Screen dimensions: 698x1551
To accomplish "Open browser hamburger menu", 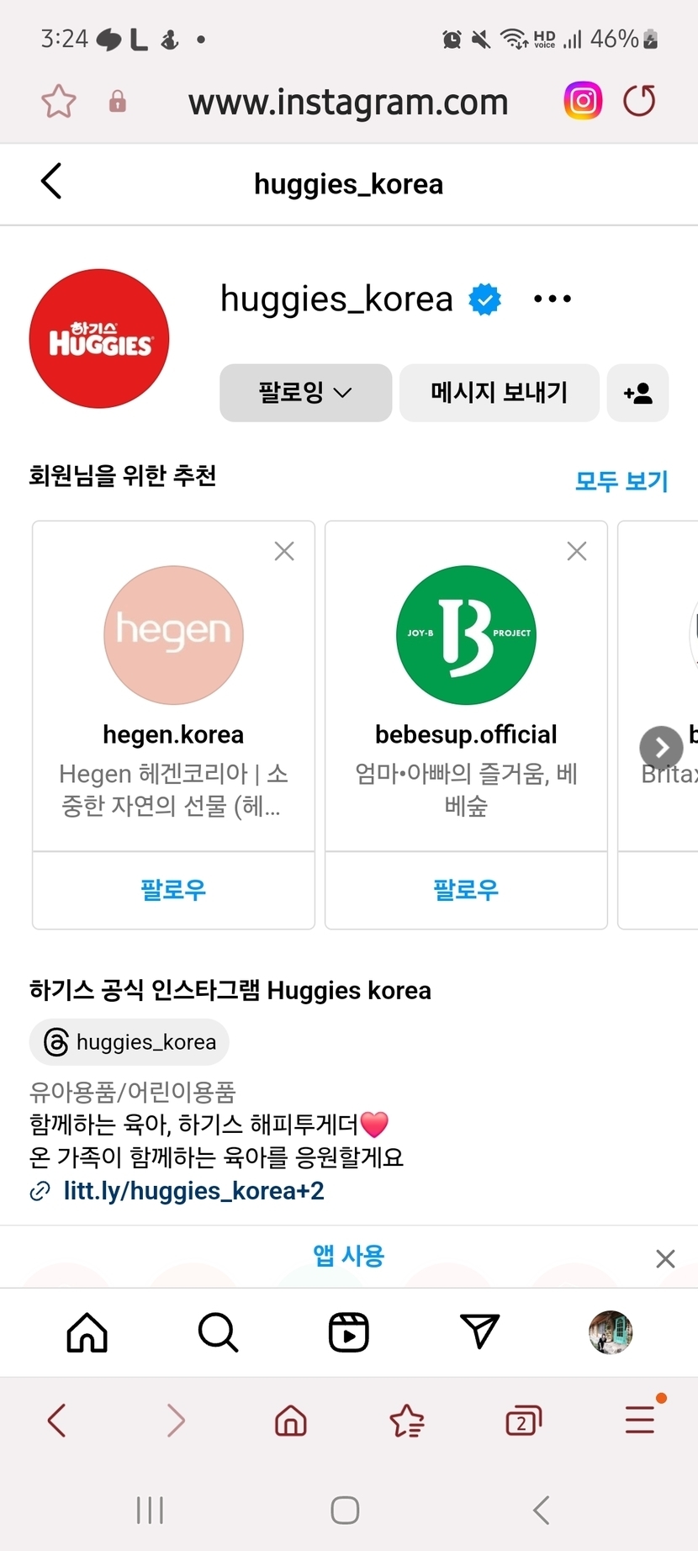I will pyautogui.click(x=640, y=1420).
